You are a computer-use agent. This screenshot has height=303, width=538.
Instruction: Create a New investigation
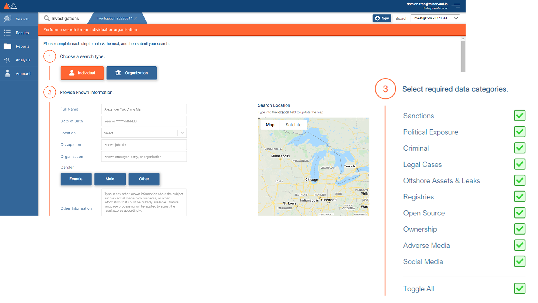tap(382, 18)
